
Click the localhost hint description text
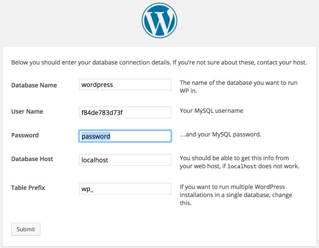tap(239, 162)
